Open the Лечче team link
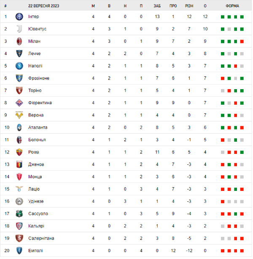The image size is (253, 259). (x=35, y=54)
